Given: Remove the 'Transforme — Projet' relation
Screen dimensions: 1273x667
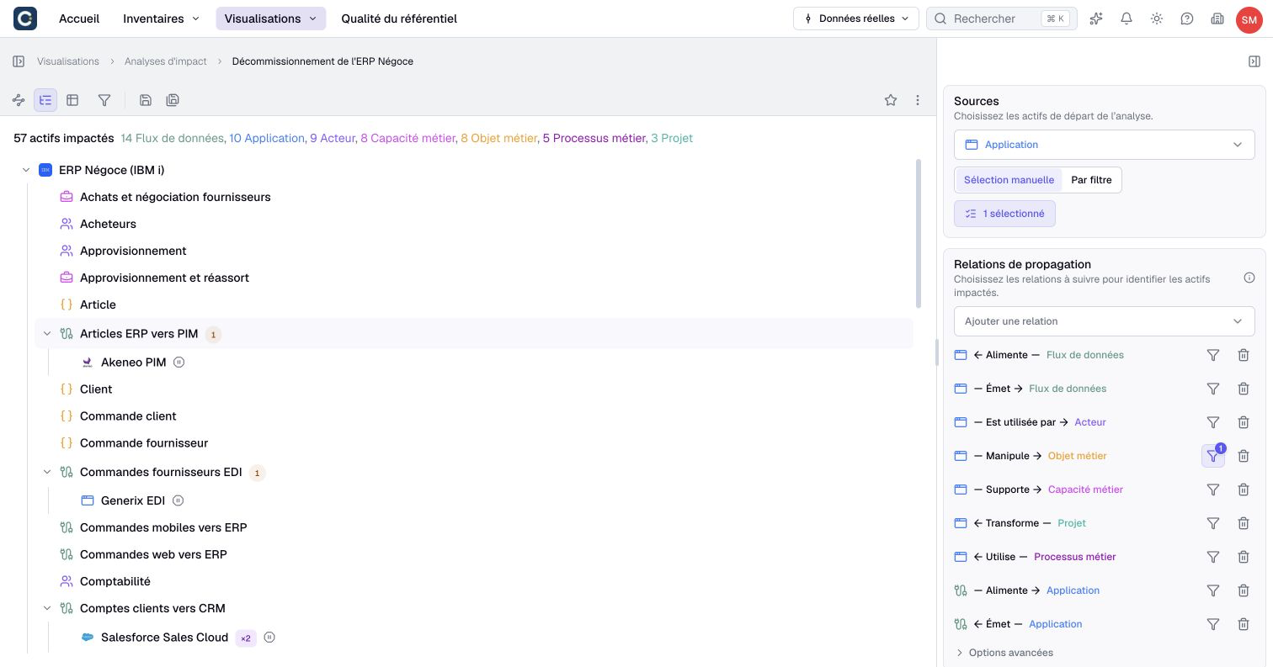Looking at the screenshot, I should (1244, 523).
